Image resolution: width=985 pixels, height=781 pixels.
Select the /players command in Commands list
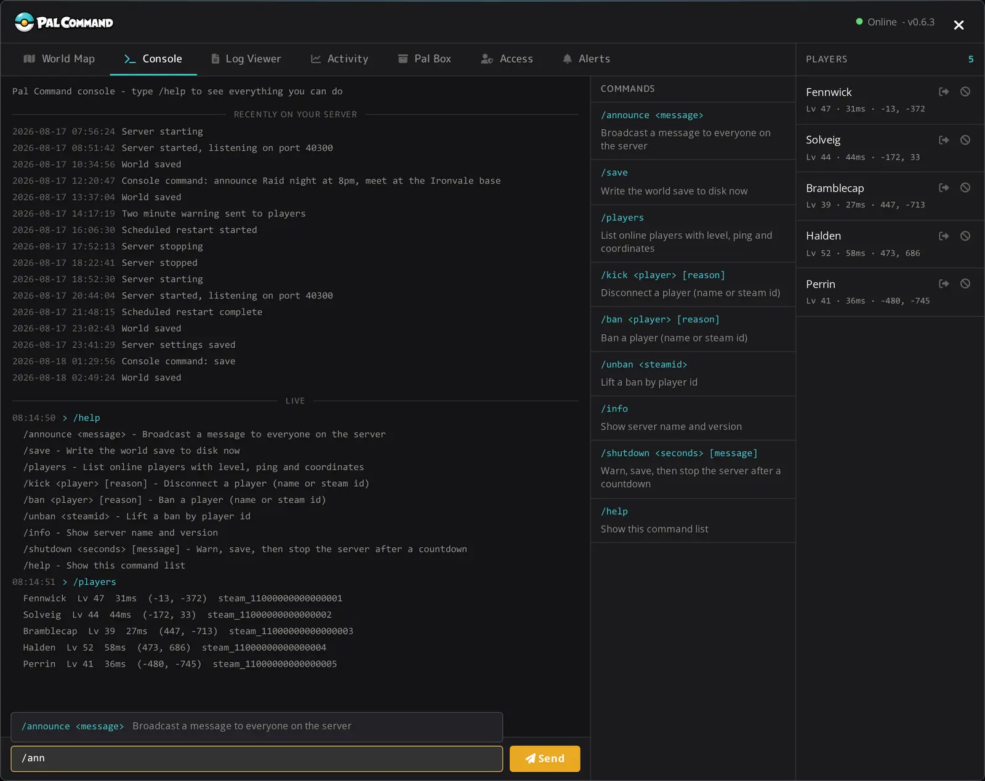[x=693, y=233]
